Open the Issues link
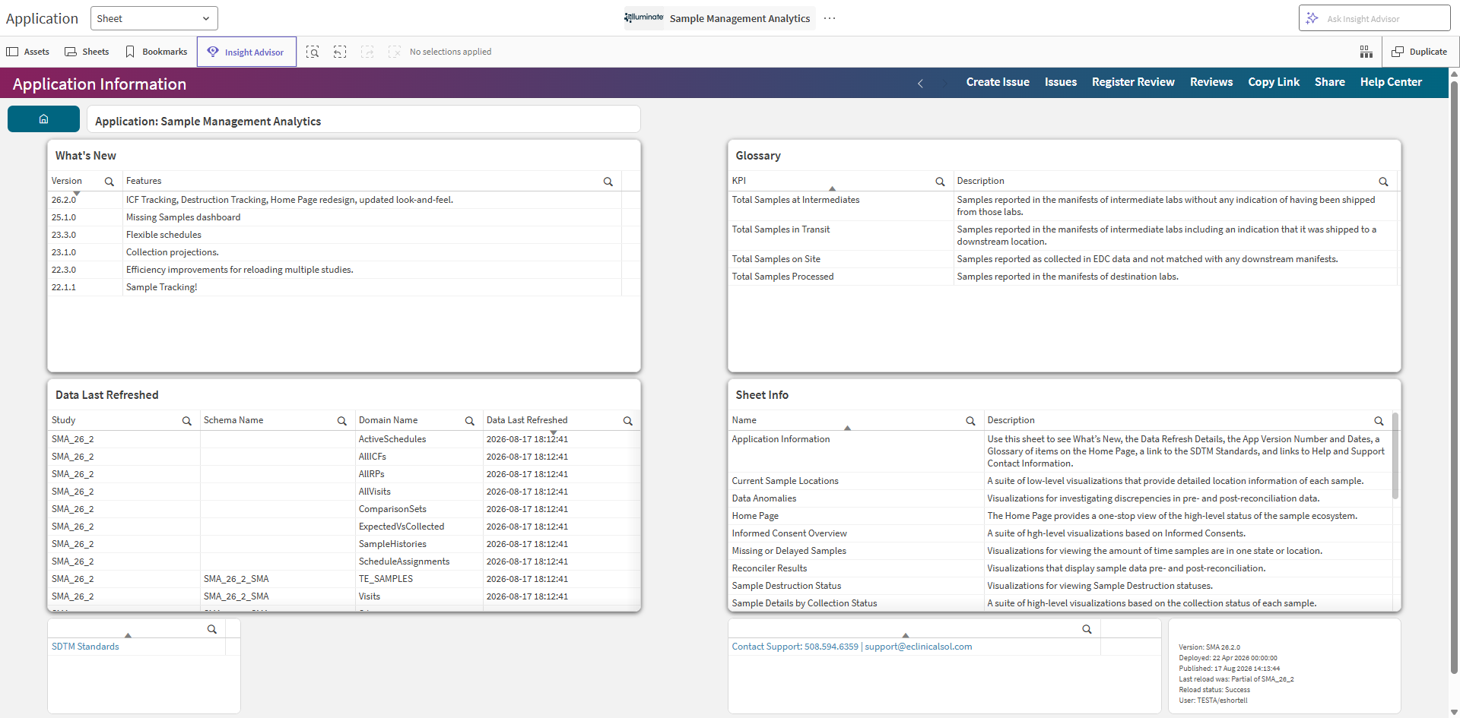 tap(1061, 82)
